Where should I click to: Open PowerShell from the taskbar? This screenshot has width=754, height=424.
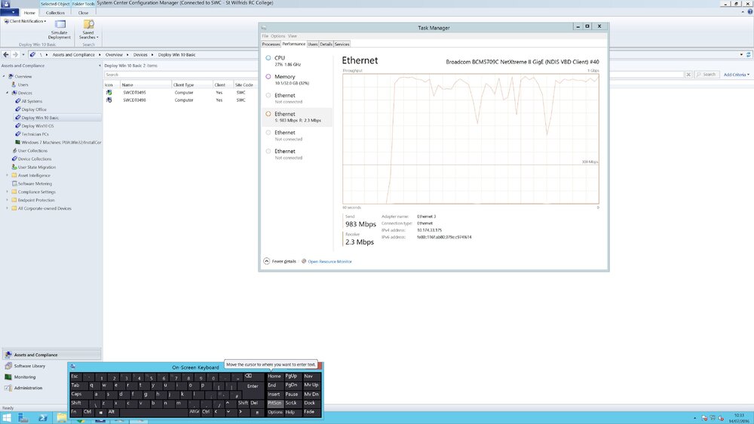click(x=42, y=418)
